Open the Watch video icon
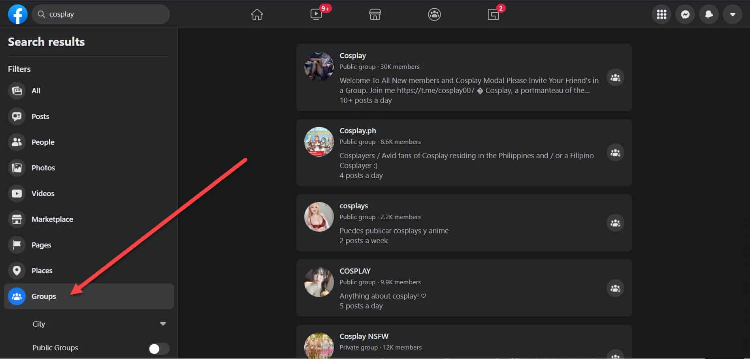This screenshot has height=359, width=750. pos(316,15)
